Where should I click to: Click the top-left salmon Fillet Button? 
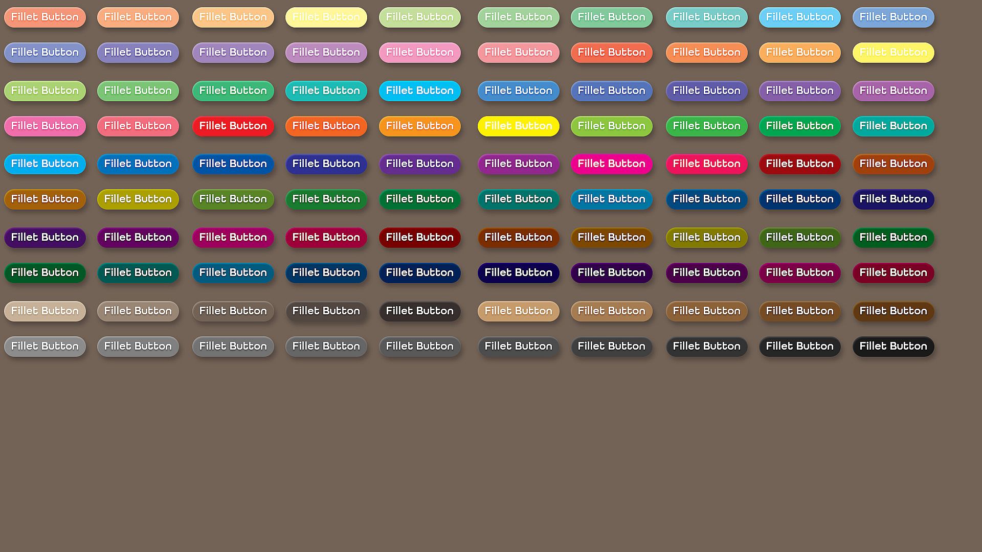tap(45, 17)
